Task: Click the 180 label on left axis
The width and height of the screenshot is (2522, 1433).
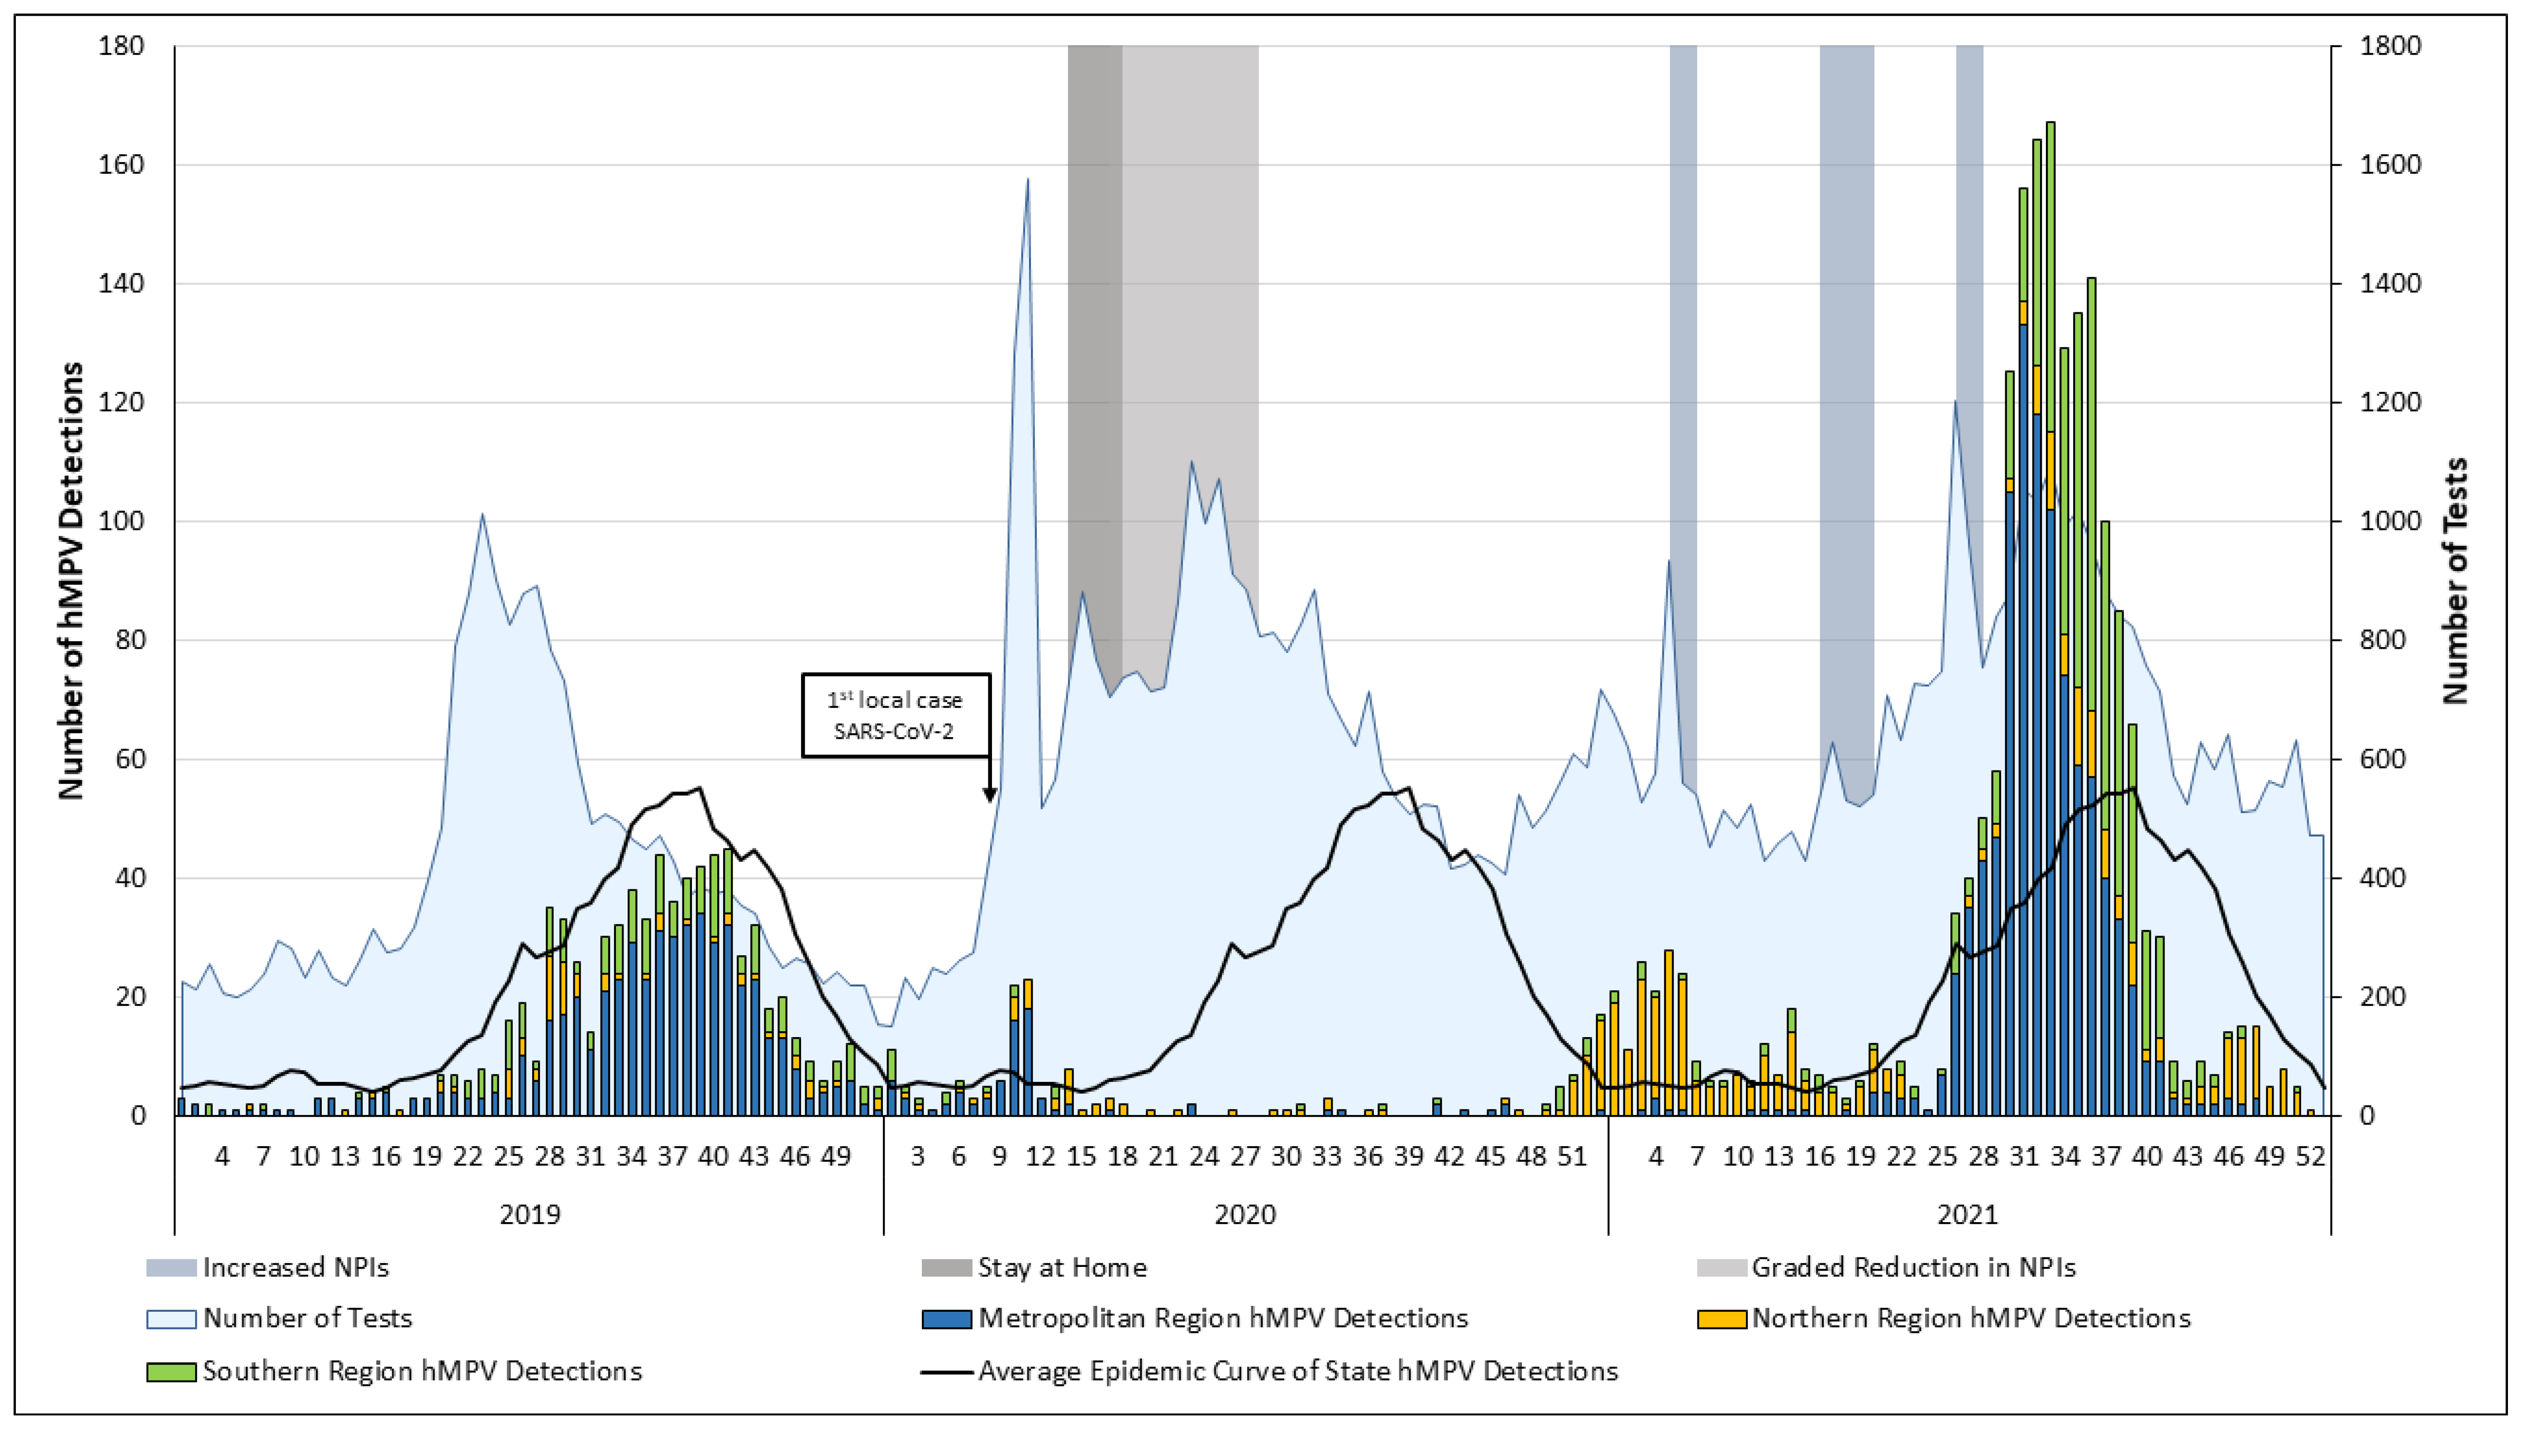Action: [121, 46]
